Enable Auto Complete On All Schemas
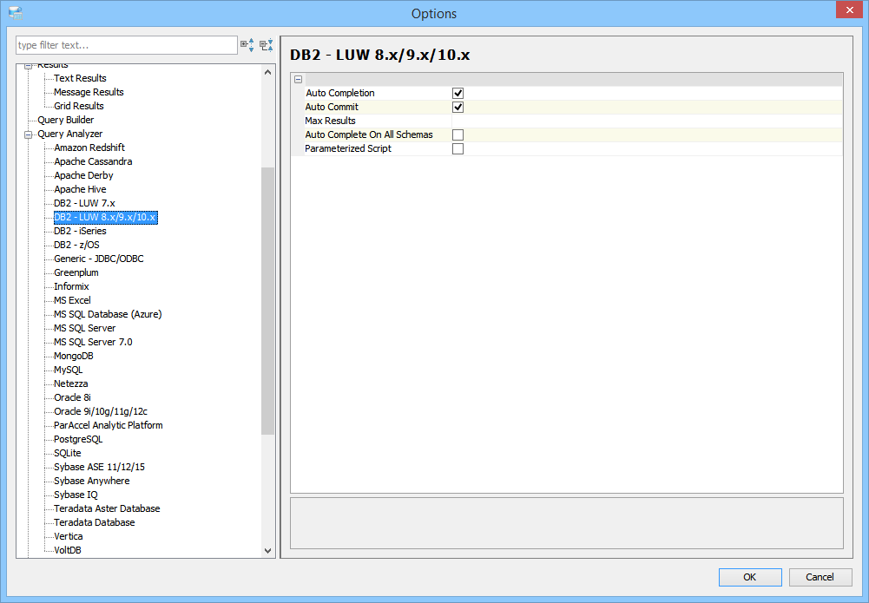 (458, 134)
